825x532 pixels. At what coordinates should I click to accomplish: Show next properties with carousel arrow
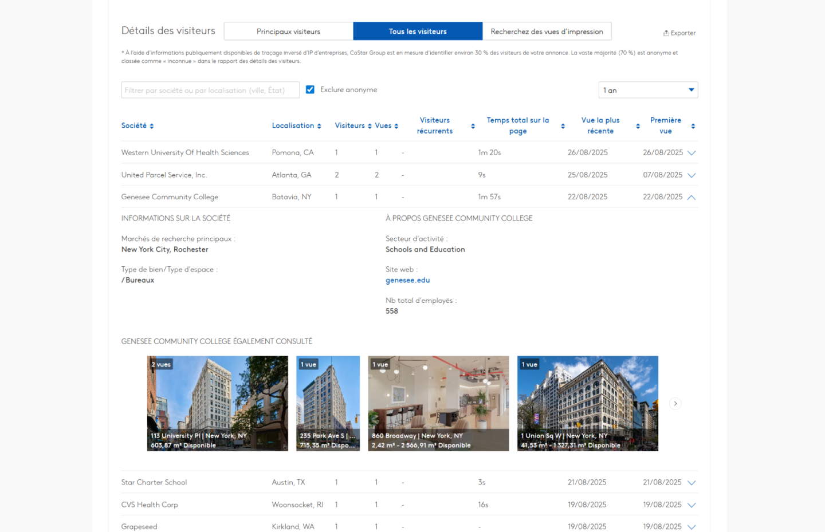click(675, 404)
